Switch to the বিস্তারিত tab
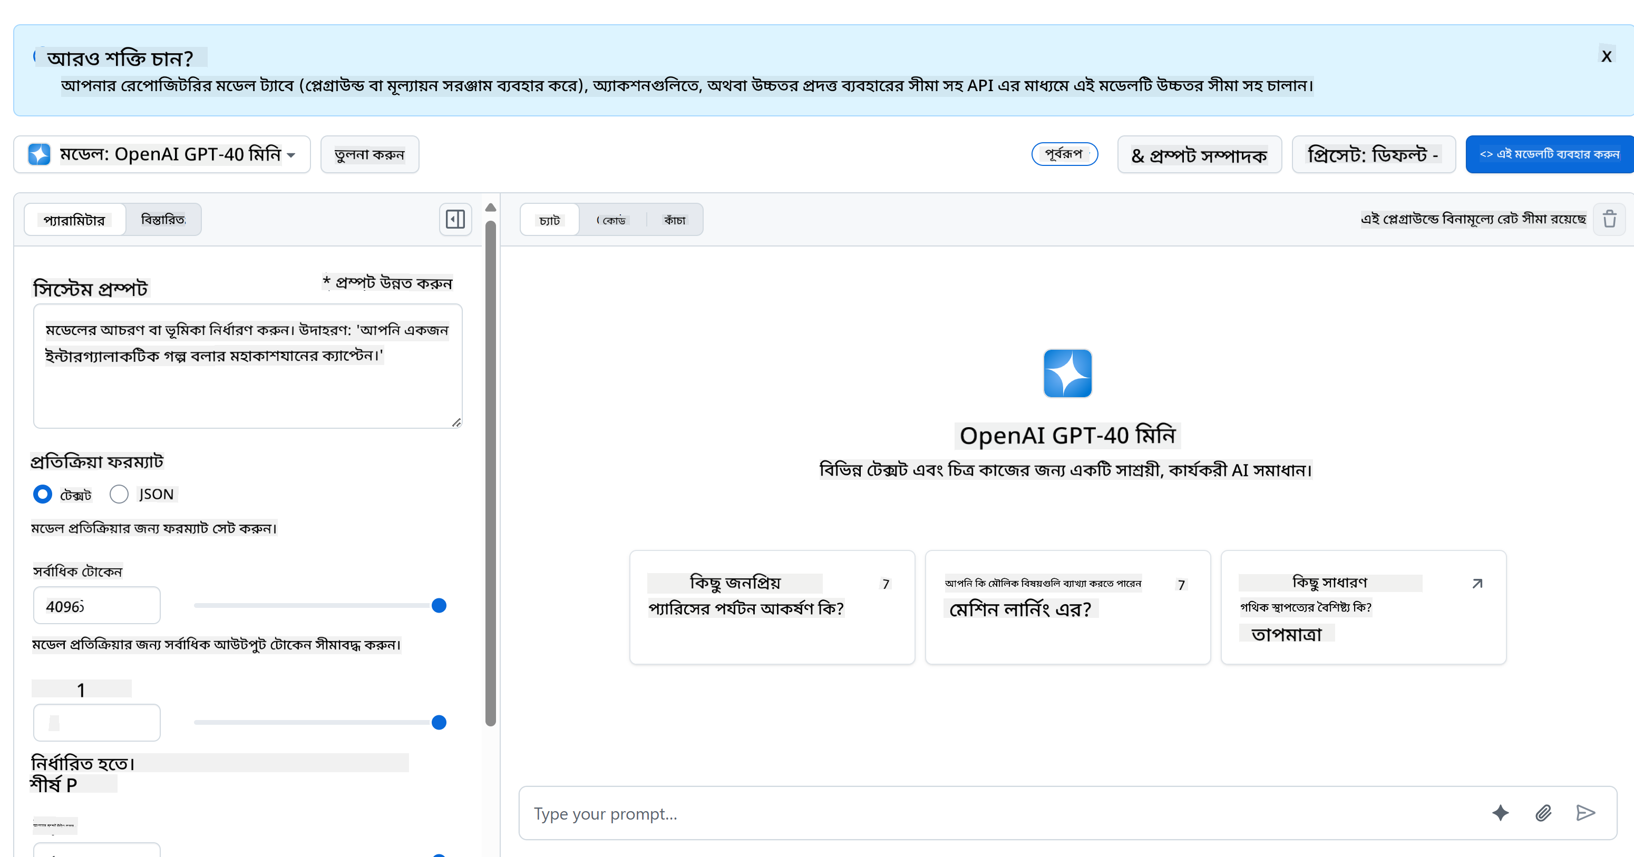This screenshot has width=1634, height=857. click(x=163, y=219)
